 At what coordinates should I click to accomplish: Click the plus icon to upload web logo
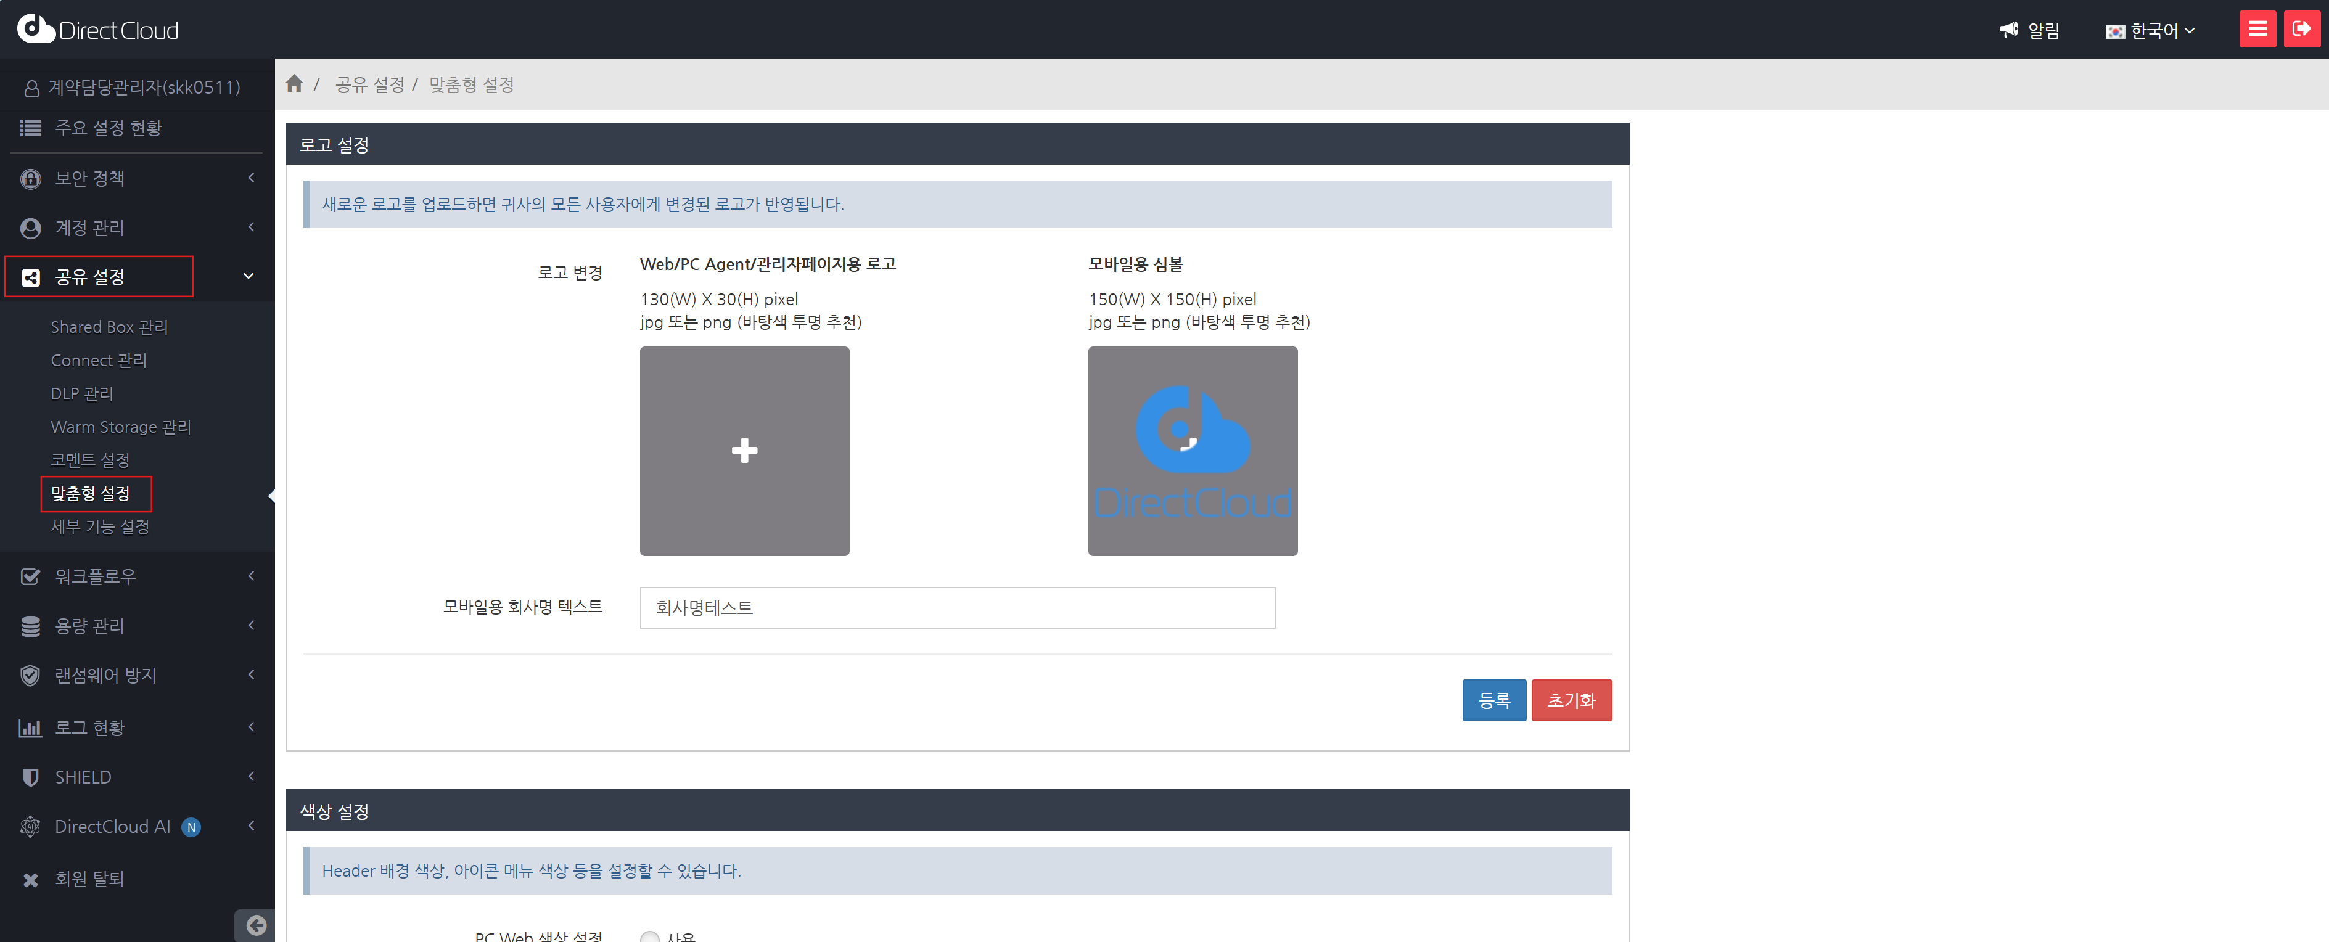[x=744, y=450]
